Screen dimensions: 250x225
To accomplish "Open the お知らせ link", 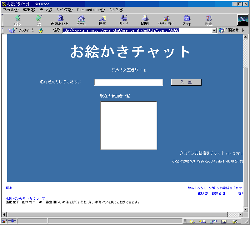I will (x=218, y=193).
